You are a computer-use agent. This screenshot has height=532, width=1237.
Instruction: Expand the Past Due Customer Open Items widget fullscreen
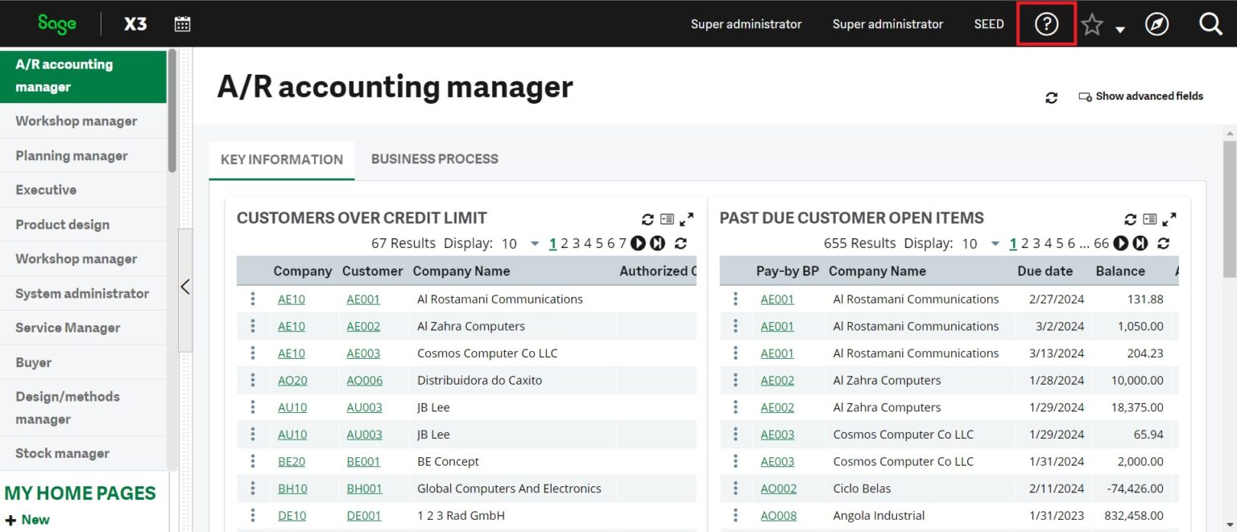pos(1170,218)
